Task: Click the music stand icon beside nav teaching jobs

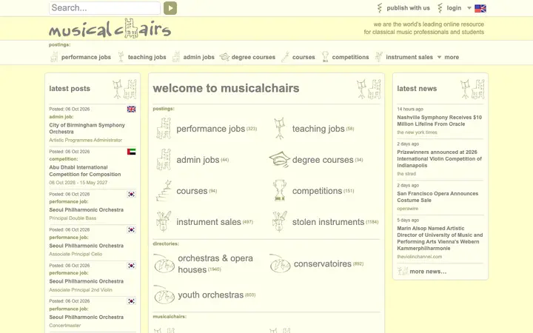Action: (x=121, y=57)
